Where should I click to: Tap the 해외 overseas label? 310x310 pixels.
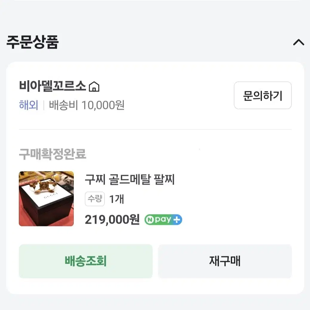(29, 105)
